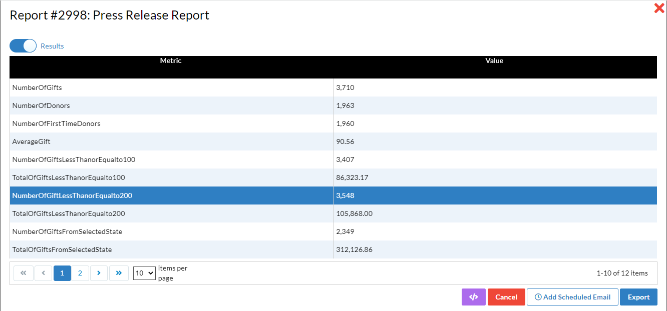This screenshot has height=311, width=667.
Task: Select the TotalOfGiftsLessThanorEqualto100 cell
Action: click(172, 177)
